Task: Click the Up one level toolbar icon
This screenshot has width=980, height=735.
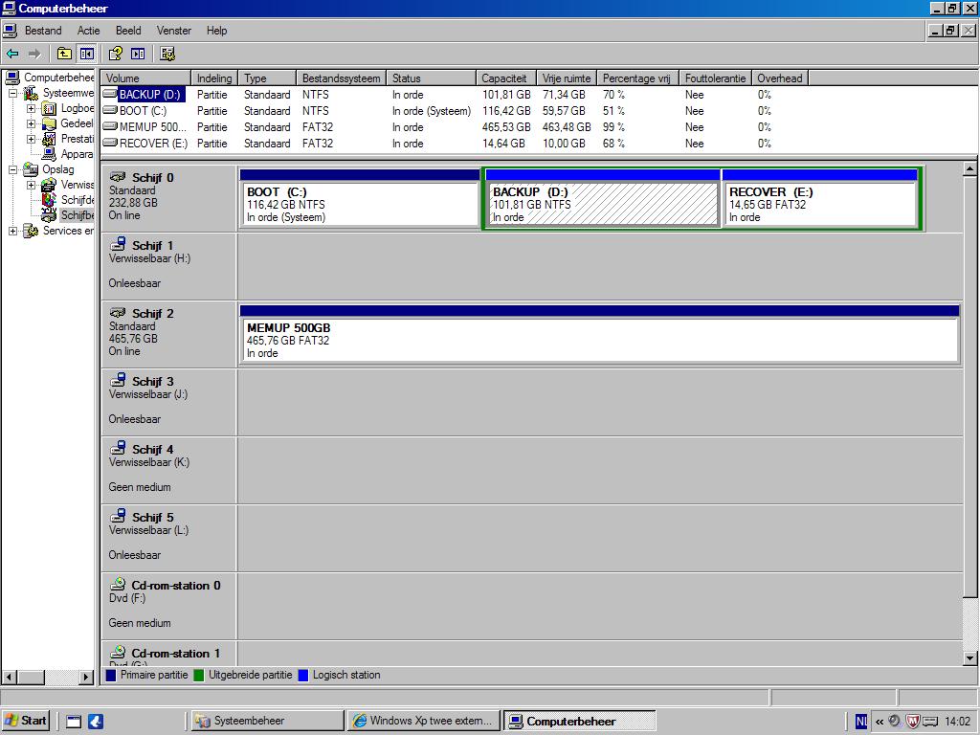Action: coord(64,54)
